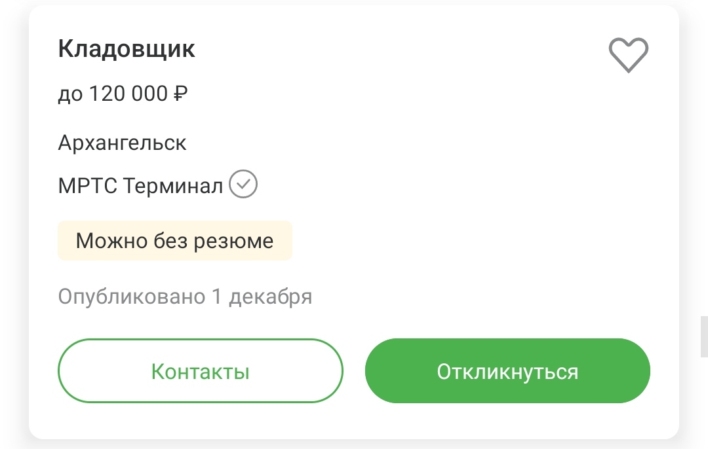Check the company verification badge circle
This screenshot has width=708, height=449.
[x=243, y=184]
